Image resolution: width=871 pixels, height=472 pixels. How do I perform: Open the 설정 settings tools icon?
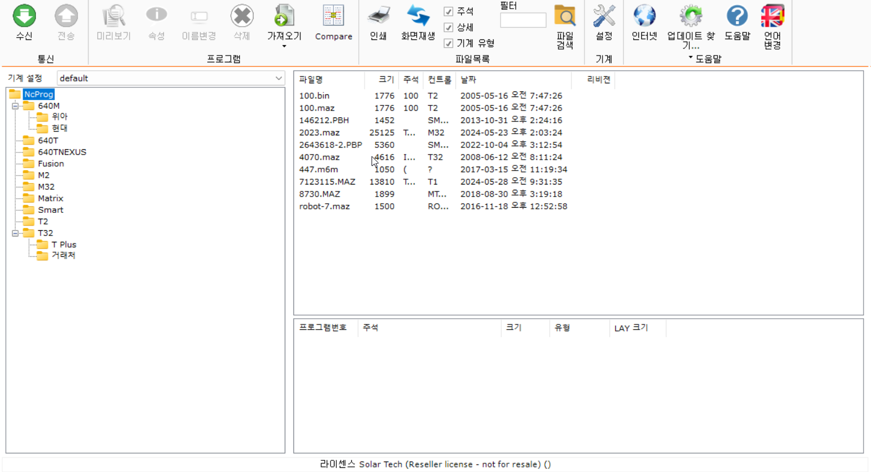pyautogui.click(x=604, y=17)
